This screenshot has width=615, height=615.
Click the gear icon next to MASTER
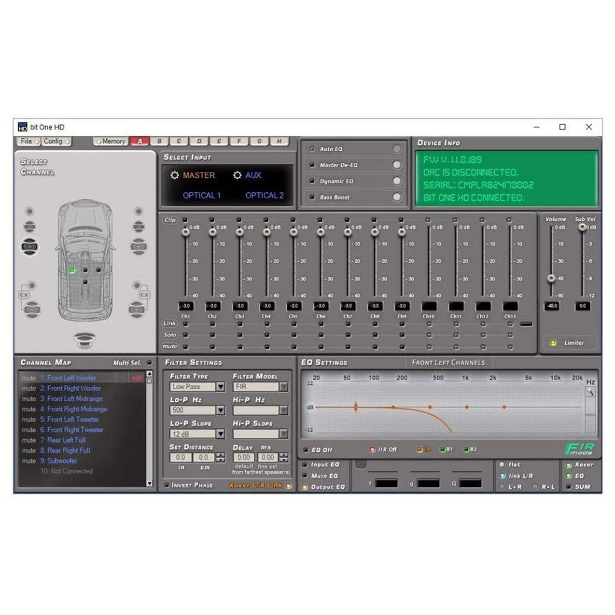tap(175, 175)
